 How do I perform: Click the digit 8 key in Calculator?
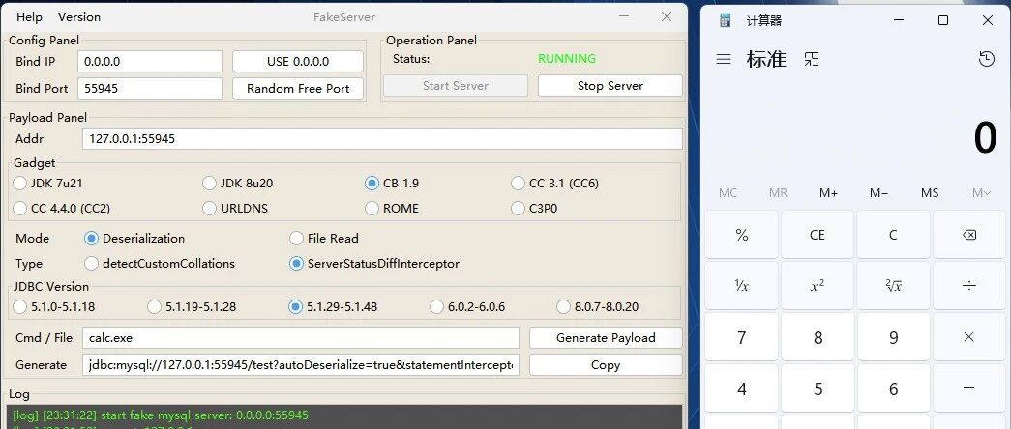818,337
